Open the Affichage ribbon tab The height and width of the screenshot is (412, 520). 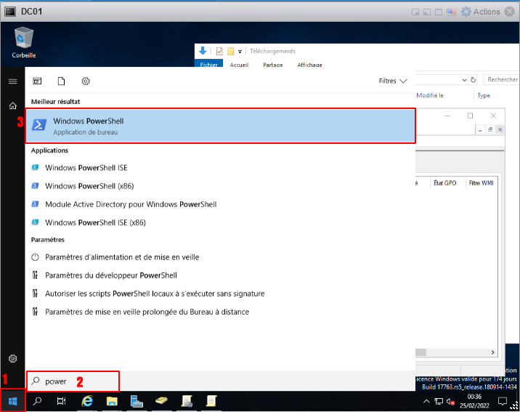tap(309, 65)
